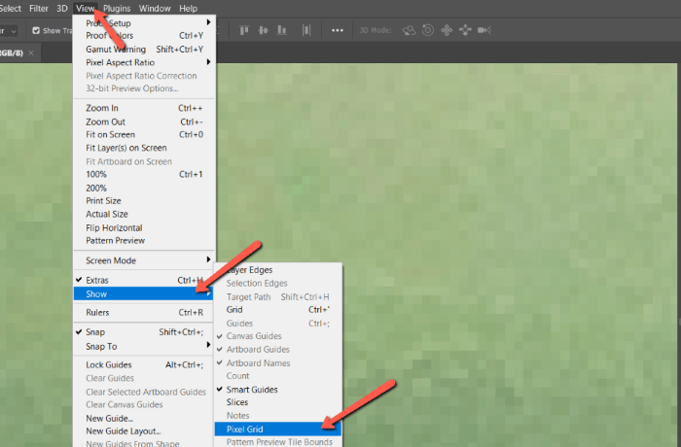681x447 pixels.
Task: Select the 3D orbit rotate icon
Action: click(409, 30)
